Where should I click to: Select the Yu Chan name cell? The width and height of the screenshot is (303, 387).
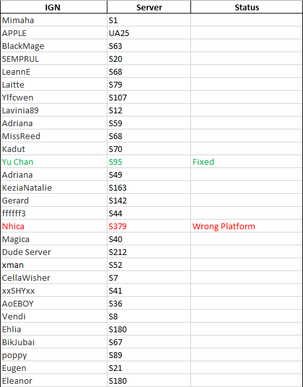(54, 162)
